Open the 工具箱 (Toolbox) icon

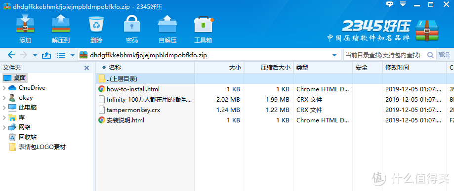coord(203,25)
